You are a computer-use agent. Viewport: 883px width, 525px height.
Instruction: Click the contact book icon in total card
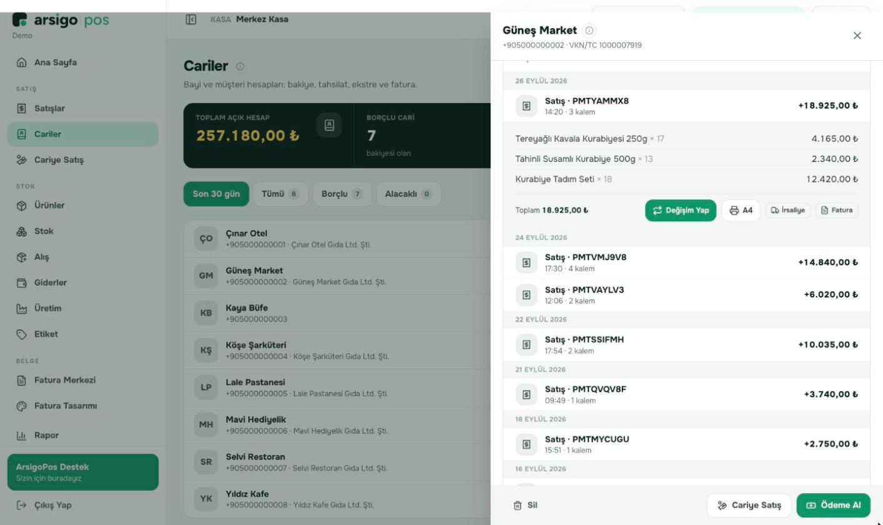pos(329,125)
